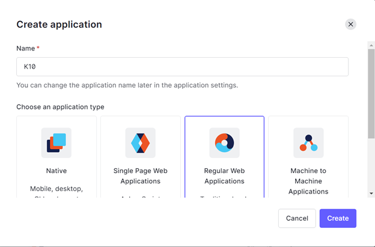Click the dialog's vertical scrollbar thumb
Image resolution: width=375 pixels, height=247 pixels.
tap(371, 94)
